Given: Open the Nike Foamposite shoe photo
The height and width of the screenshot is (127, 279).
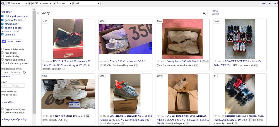Looking at the screenshot, I should pos(68,39).
